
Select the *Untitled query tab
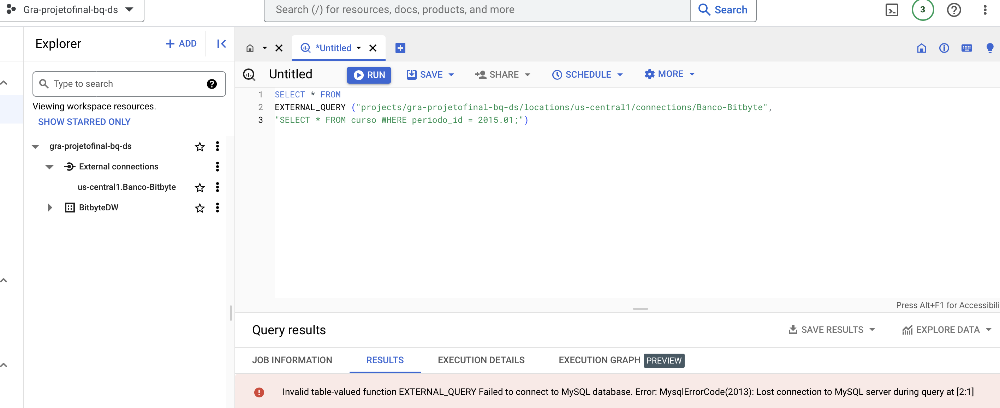pyautogui.click(x=333, y=48)
